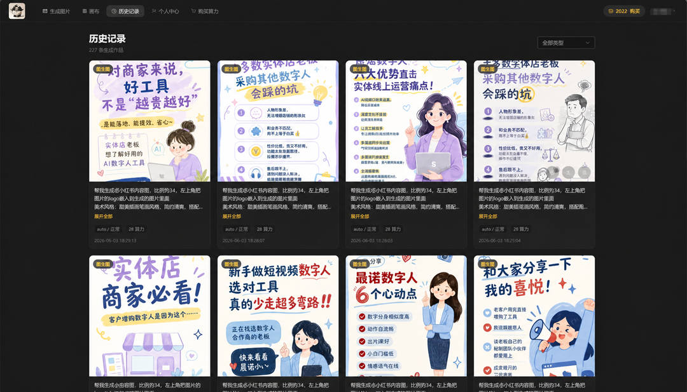Click the 图生图 badge on the first image card

[x=103, y=69]
